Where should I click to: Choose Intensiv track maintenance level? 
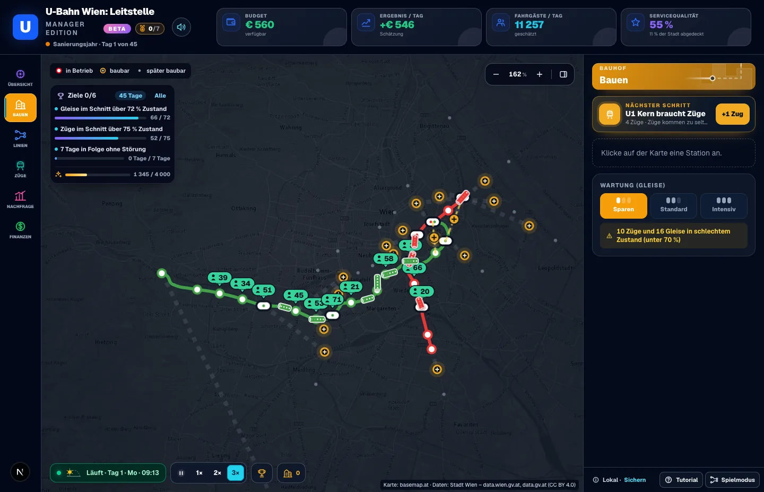coord(724,205)
